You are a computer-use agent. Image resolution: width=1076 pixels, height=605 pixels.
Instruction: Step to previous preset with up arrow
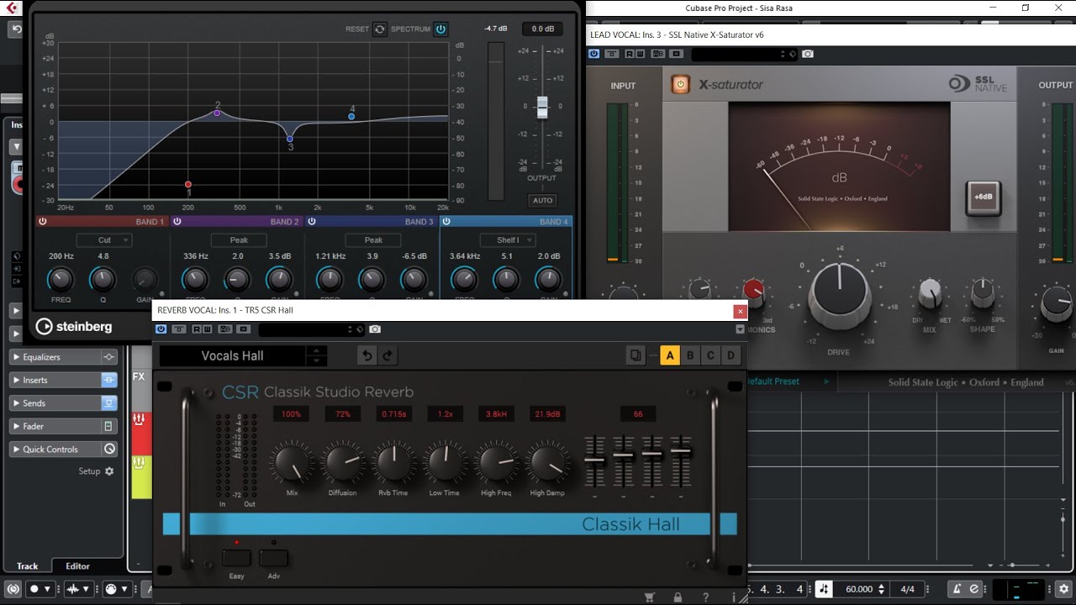point(317,351)
